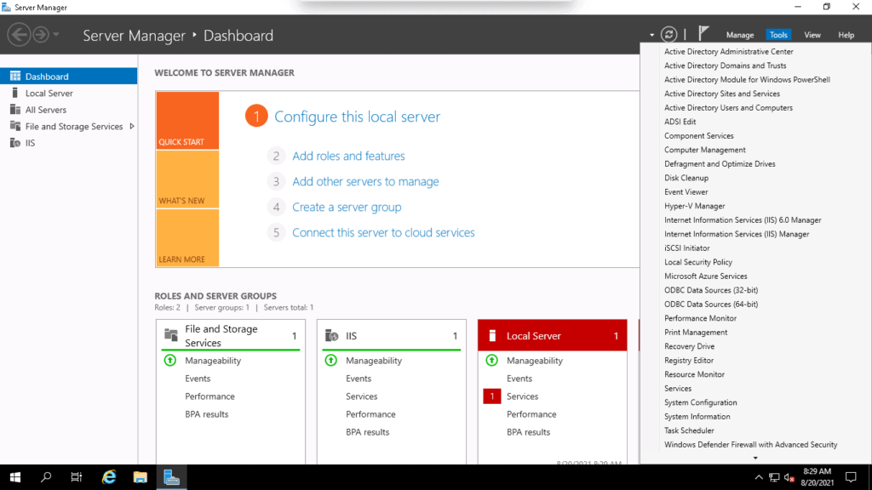Open the dropdown arrow beside the Refresh button

652,34
